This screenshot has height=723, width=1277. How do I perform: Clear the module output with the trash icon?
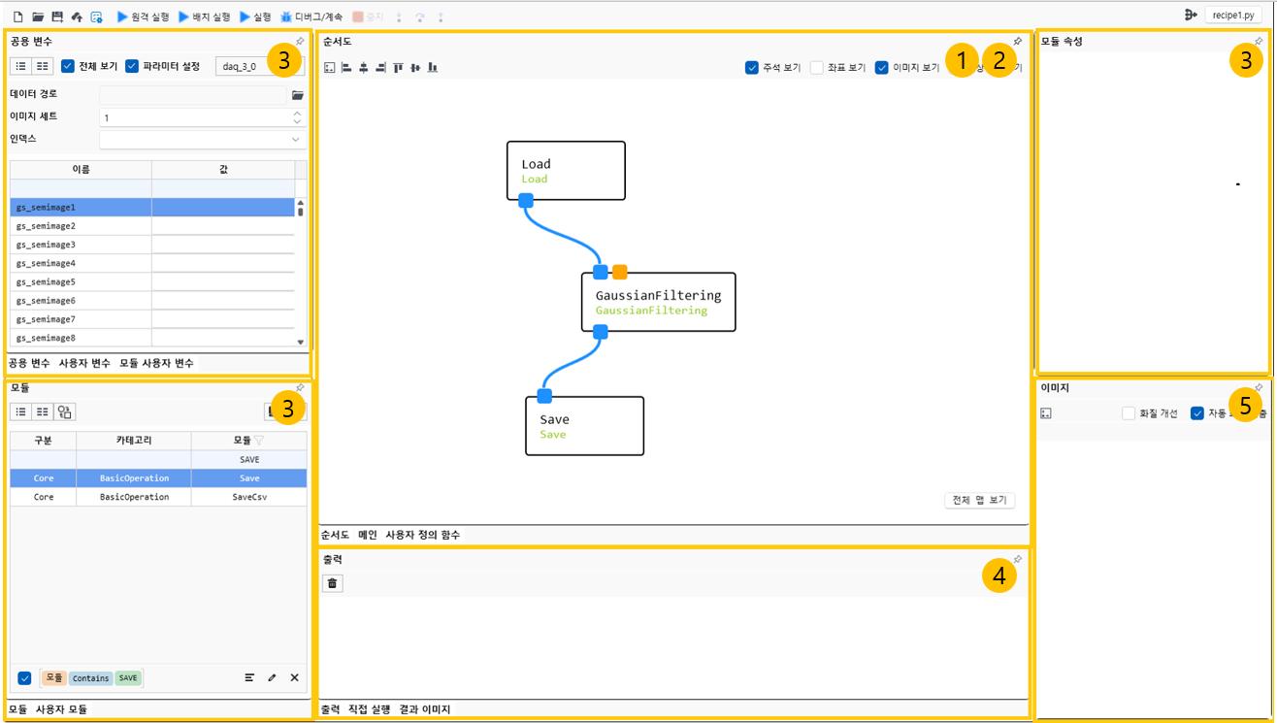point(332,582)
